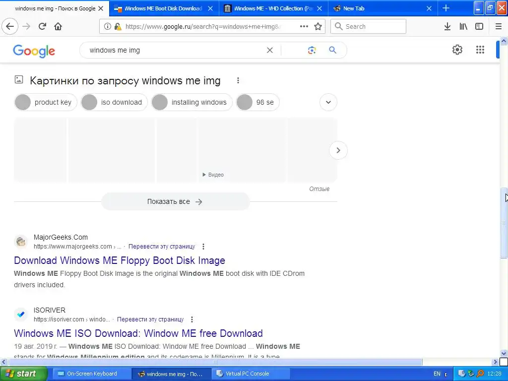
Task: Open the Windows start menu
Action: coord(23,374)
